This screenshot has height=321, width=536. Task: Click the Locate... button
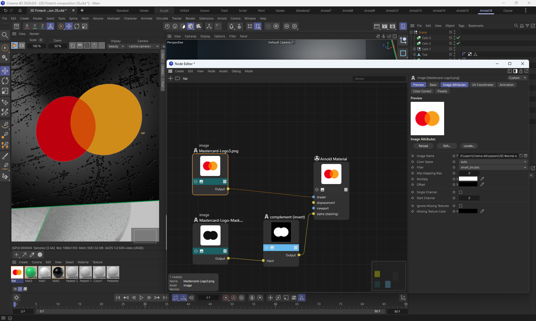469,146
